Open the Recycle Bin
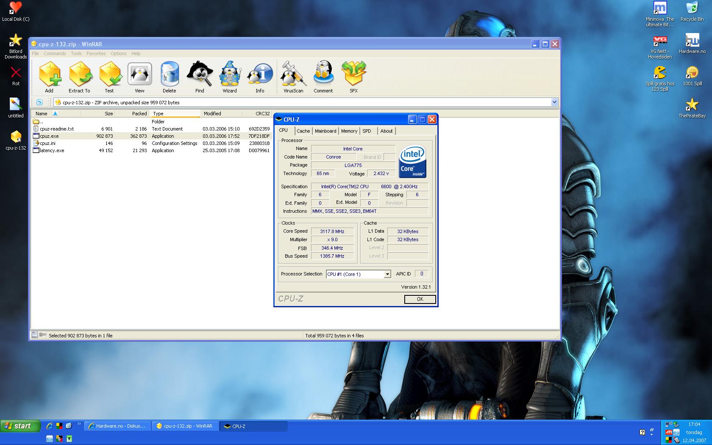This screenshot has height=445, width=712. 692,12
